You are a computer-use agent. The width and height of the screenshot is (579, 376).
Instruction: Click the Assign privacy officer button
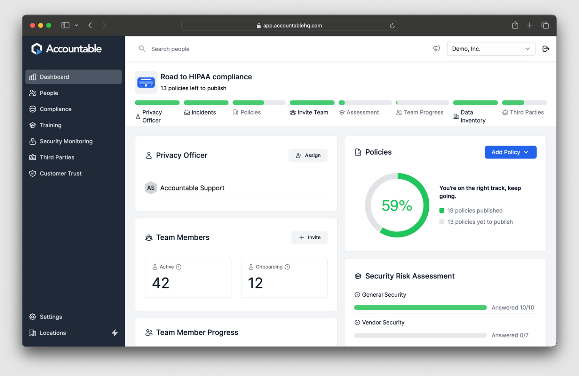pyautogui.click(x=308, y=155)
